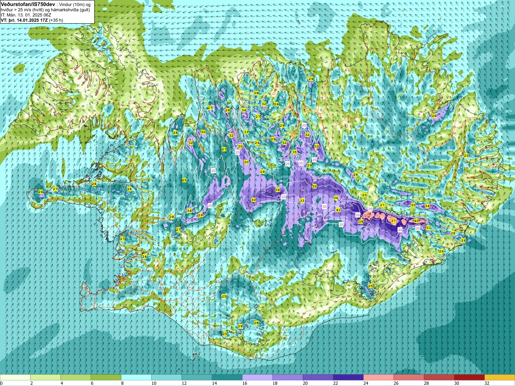This screenshot has width=515, height=386.
Task: Select the 26–28 m/s salmon legend swatch
Action: pos(409,378)
